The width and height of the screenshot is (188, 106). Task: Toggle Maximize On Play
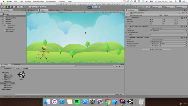(99, 12)
